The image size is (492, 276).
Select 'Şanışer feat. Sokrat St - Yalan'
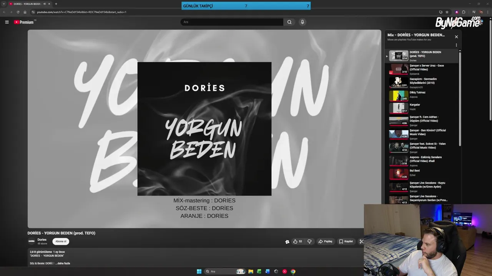click(x=422, y=148)
